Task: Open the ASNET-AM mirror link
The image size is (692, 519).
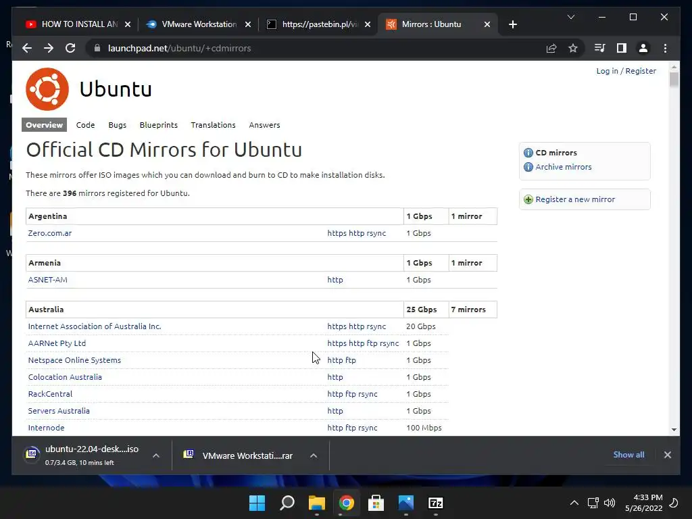Action: [48, 280]
